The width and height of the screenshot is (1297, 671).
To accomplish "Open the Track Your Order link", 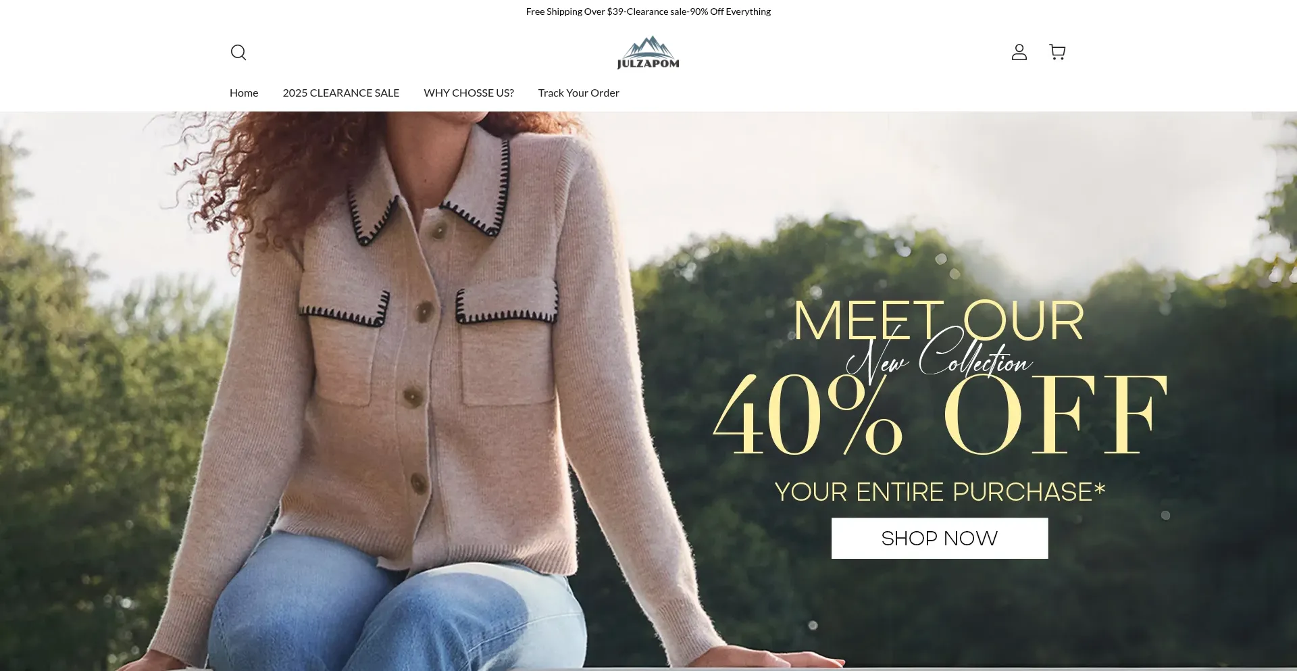I will [579, 93].
